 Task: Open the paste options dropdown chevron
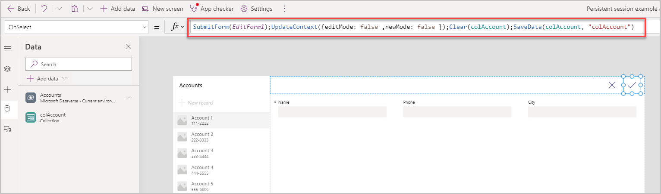tap(90, 9)
